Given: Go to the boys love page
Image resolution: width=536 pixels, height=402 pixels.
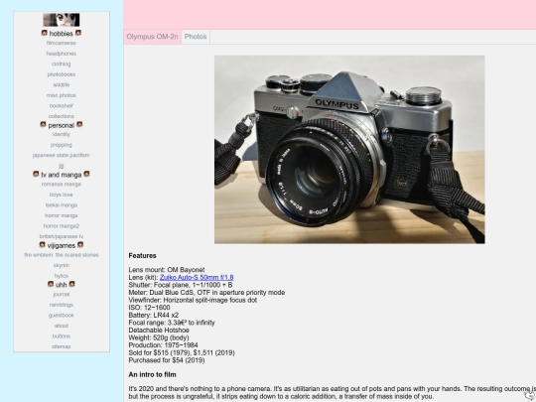Looking at the screenshot, I should tap(62, 195).
